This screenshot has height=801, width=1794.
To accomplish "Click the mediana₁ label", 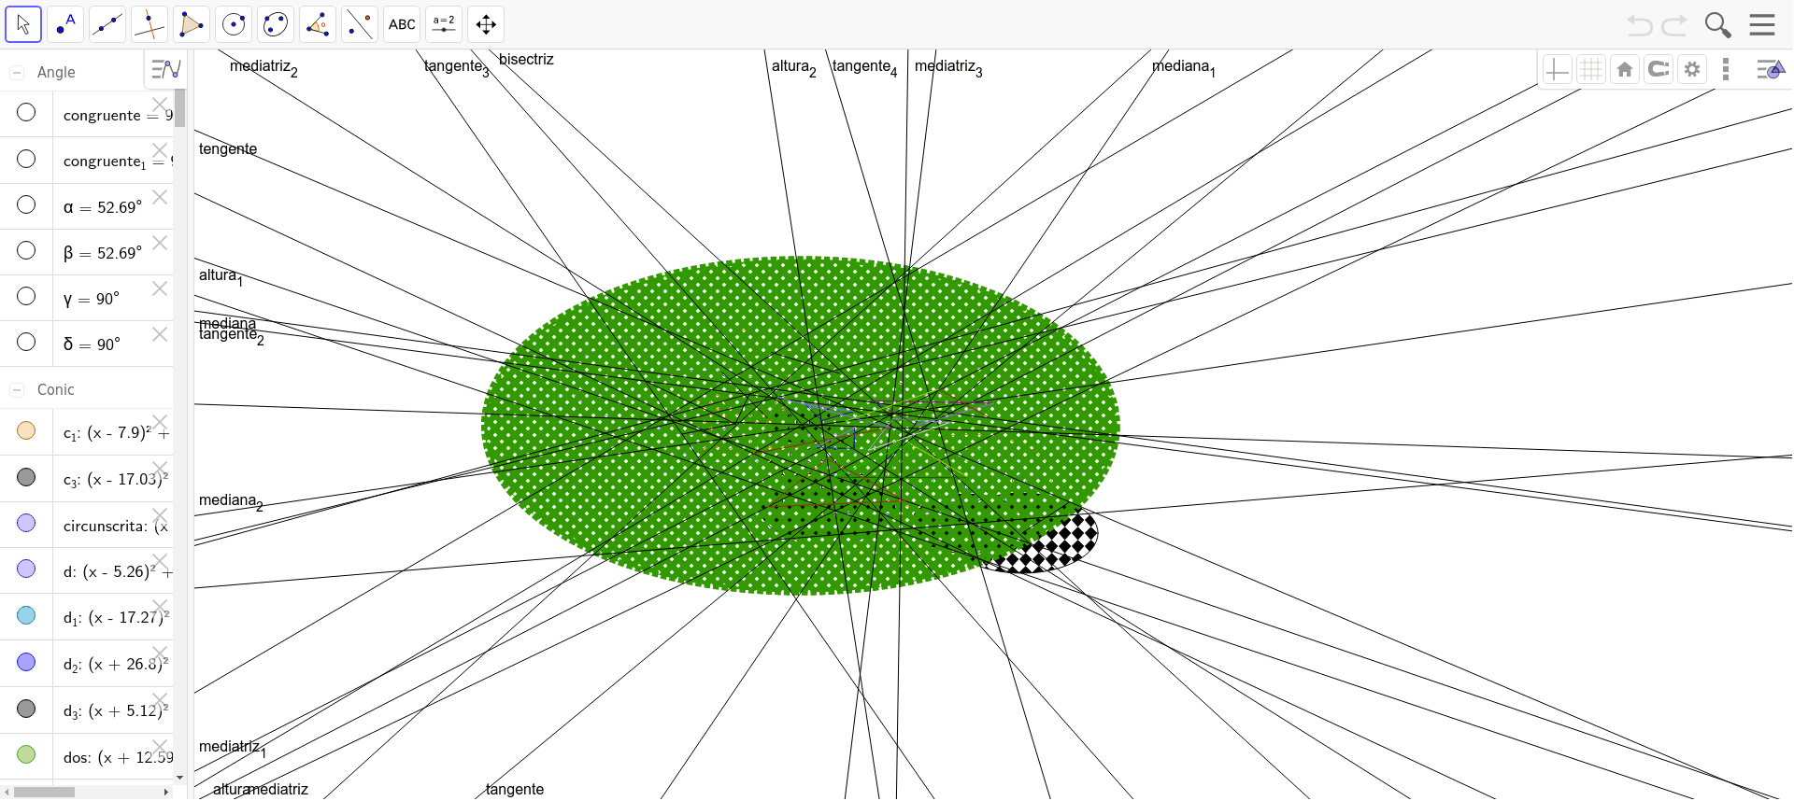I will (x=1184, y=67).
